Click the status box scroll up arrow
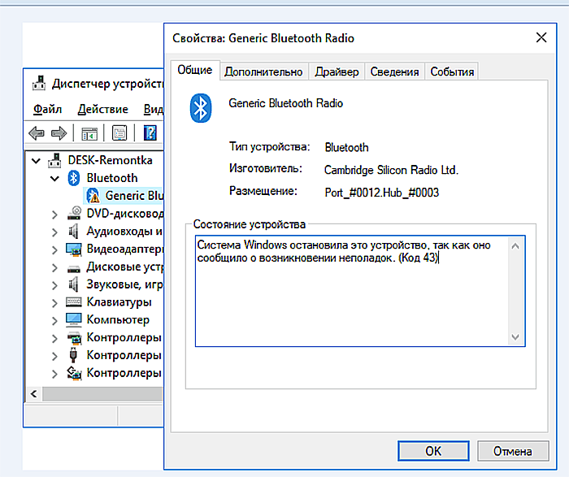 (515, 246)
